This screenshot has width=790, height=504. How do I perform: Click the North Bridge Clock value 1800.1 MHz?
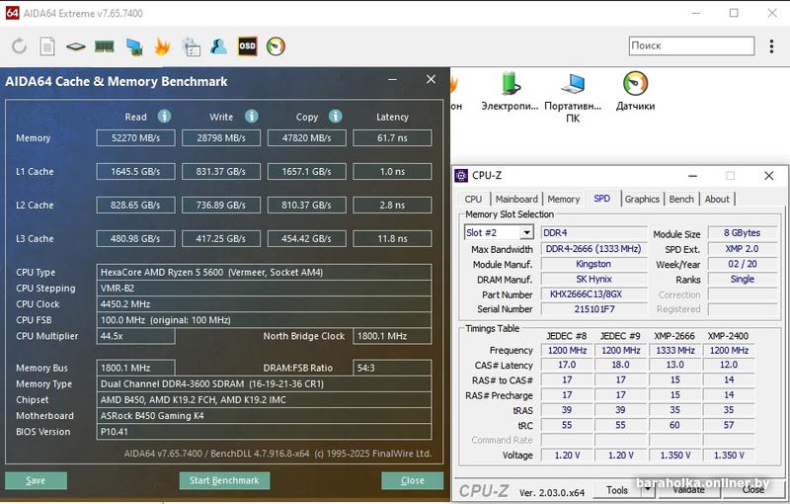tap(392, 336)
